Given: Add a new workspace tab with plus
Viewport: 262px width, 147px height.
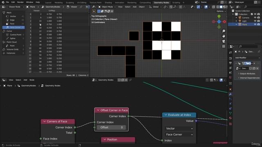Looking at the screenshot, I should pos(183,2).
